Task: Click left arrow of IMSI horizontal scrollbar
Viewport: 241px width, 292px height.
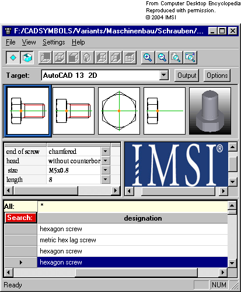Action: coord(130,191)
